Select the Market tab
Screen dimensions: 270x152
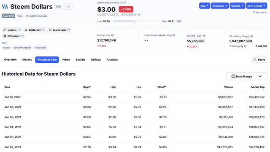pos(27,60)
